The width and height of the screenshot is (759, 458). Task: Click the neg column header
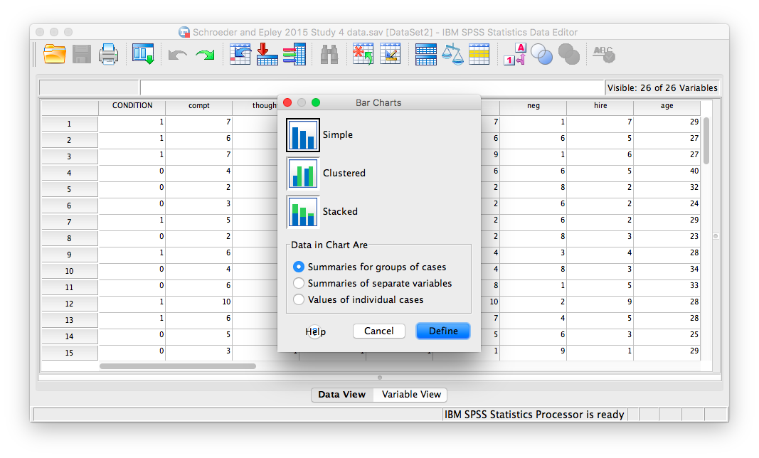pyautogui.click(x=533, y=105)
